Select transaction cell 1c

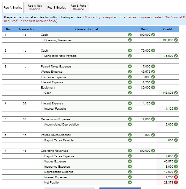pos(27,67)
